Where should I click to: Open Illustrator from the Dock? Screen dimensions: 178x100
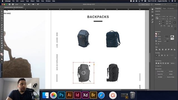[x=69, y=95]
